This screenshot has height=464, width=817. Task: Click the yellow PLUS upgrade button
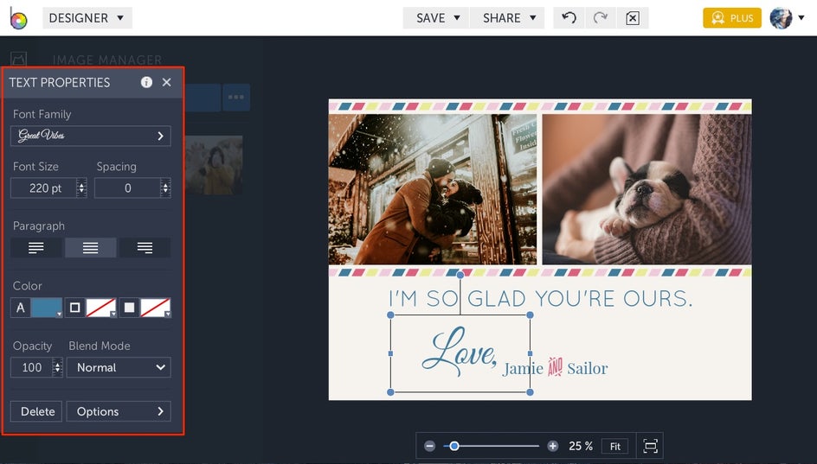[x=732, y=18]
